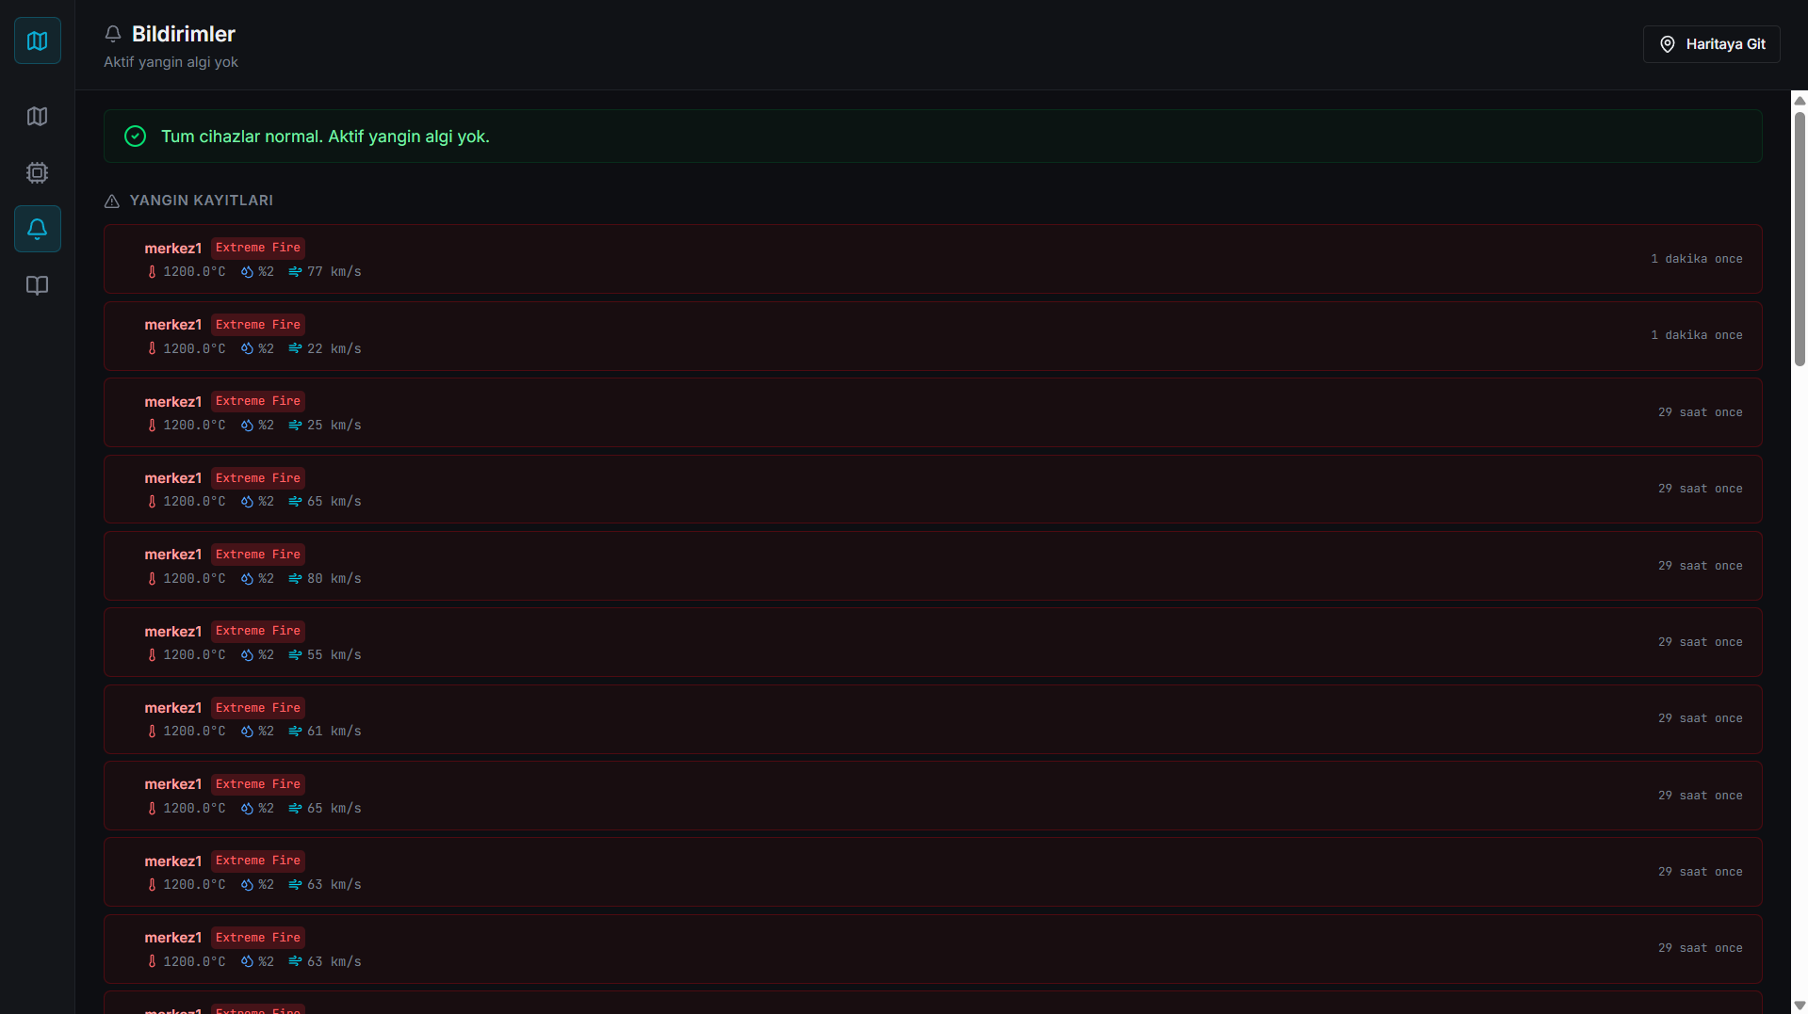Click the scrollbar down arrow
This screenshot has width=1808, height=1014.
pos(1800,1006)
